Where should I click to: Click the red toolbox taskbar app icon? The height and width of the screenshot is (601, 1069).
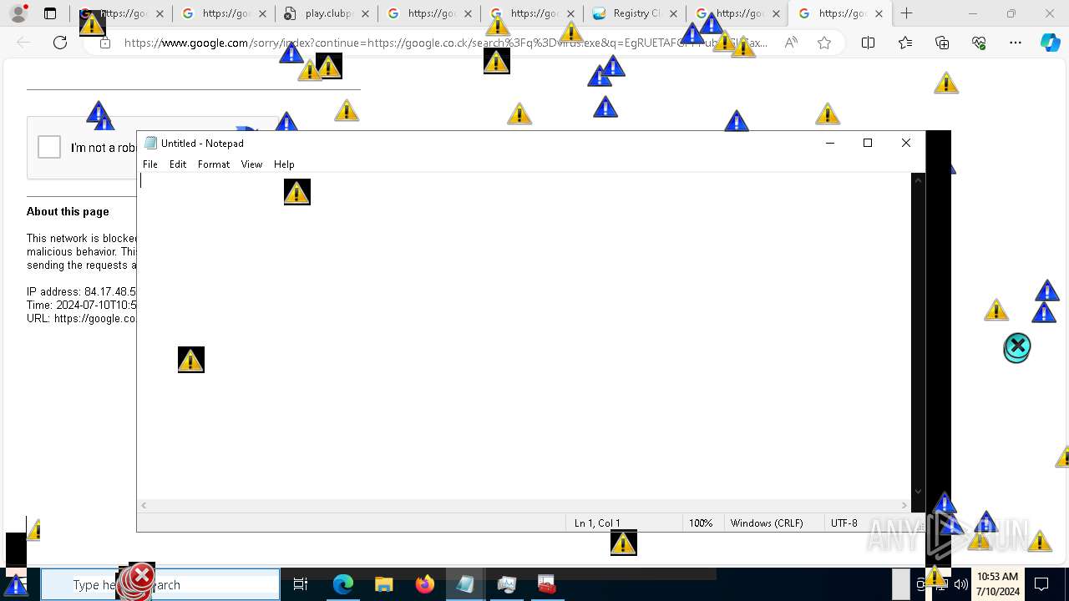[x=547, y=584]
